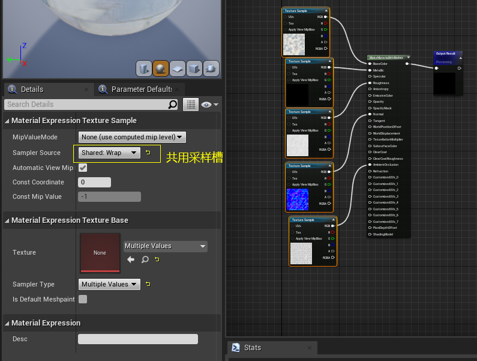Select the plane preview mesh icon
The image size is (477, 361).
[178, 68]
